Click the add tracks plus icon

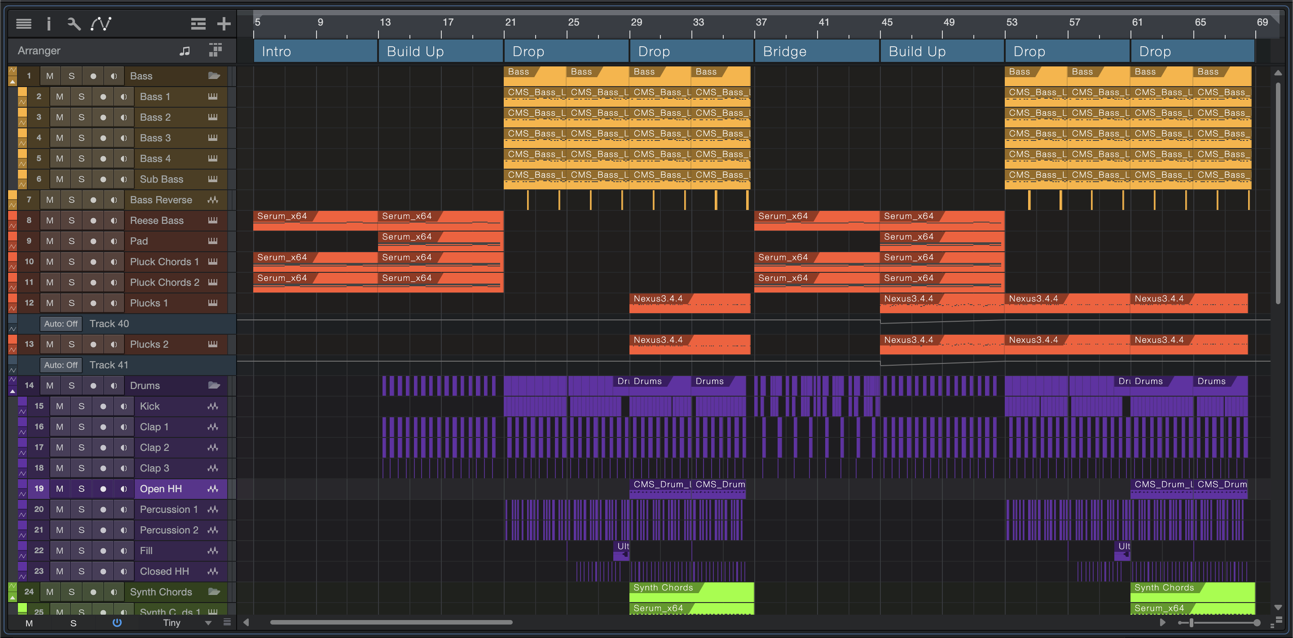click(x=224, y=24)
